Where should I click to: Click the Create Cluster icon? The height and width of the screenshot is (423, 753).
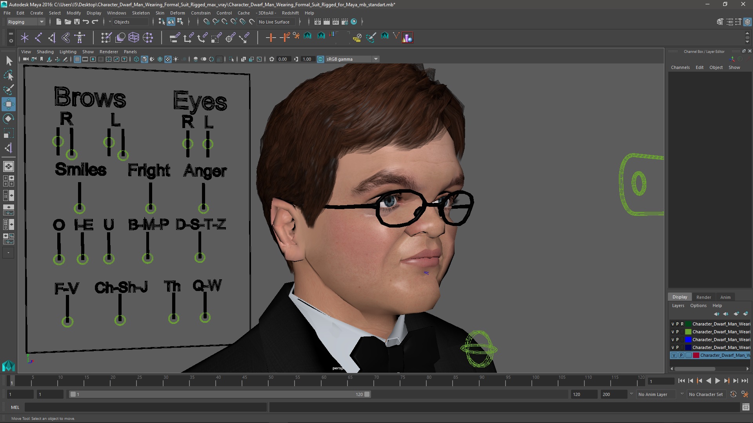tap(148, 38)
